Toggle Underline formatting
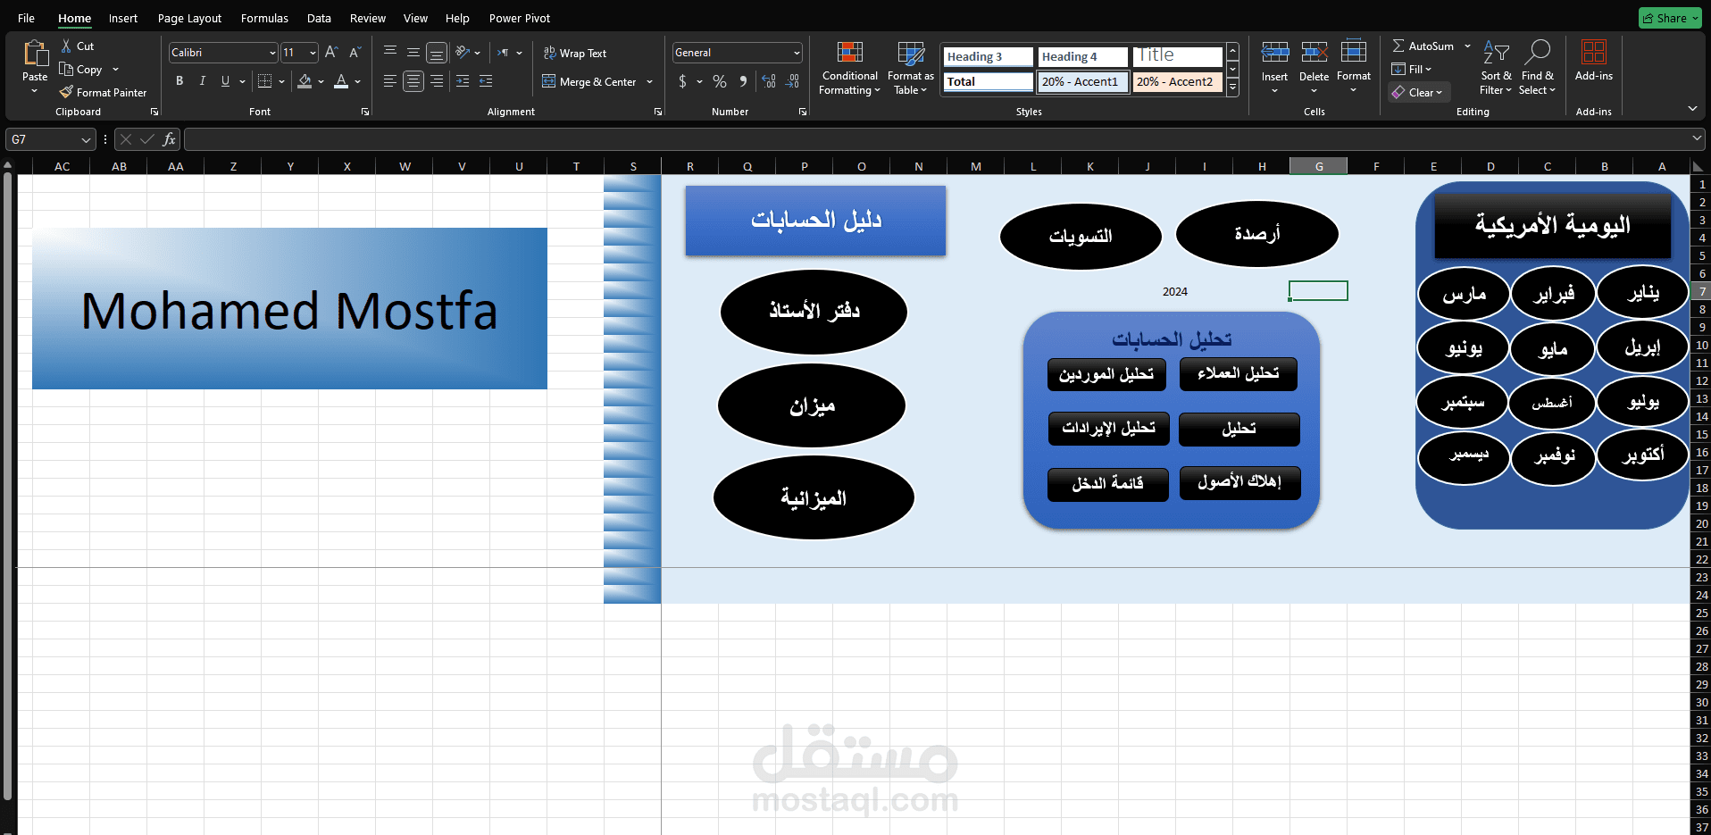1711x835 pixels. 223,80
